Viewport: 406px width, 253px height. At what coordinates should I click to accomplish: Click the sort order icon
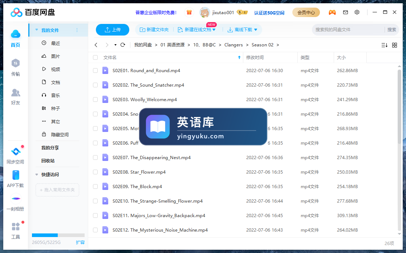384,45
